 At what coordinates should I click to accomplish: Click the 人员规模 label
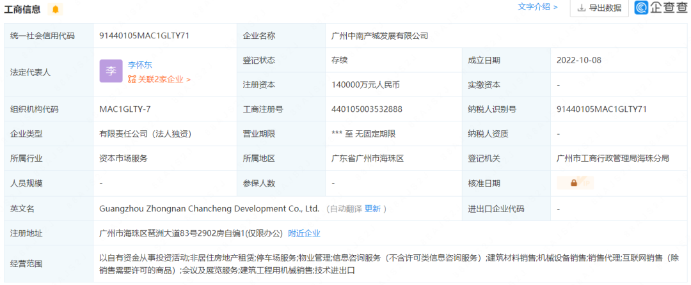click(26, 183)
